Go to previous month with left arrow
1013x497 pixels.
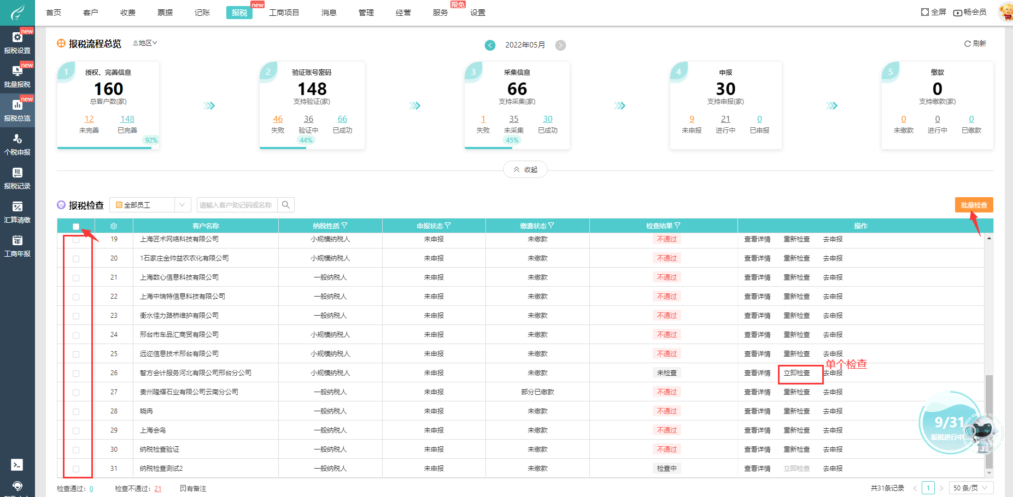coord(490,45)
